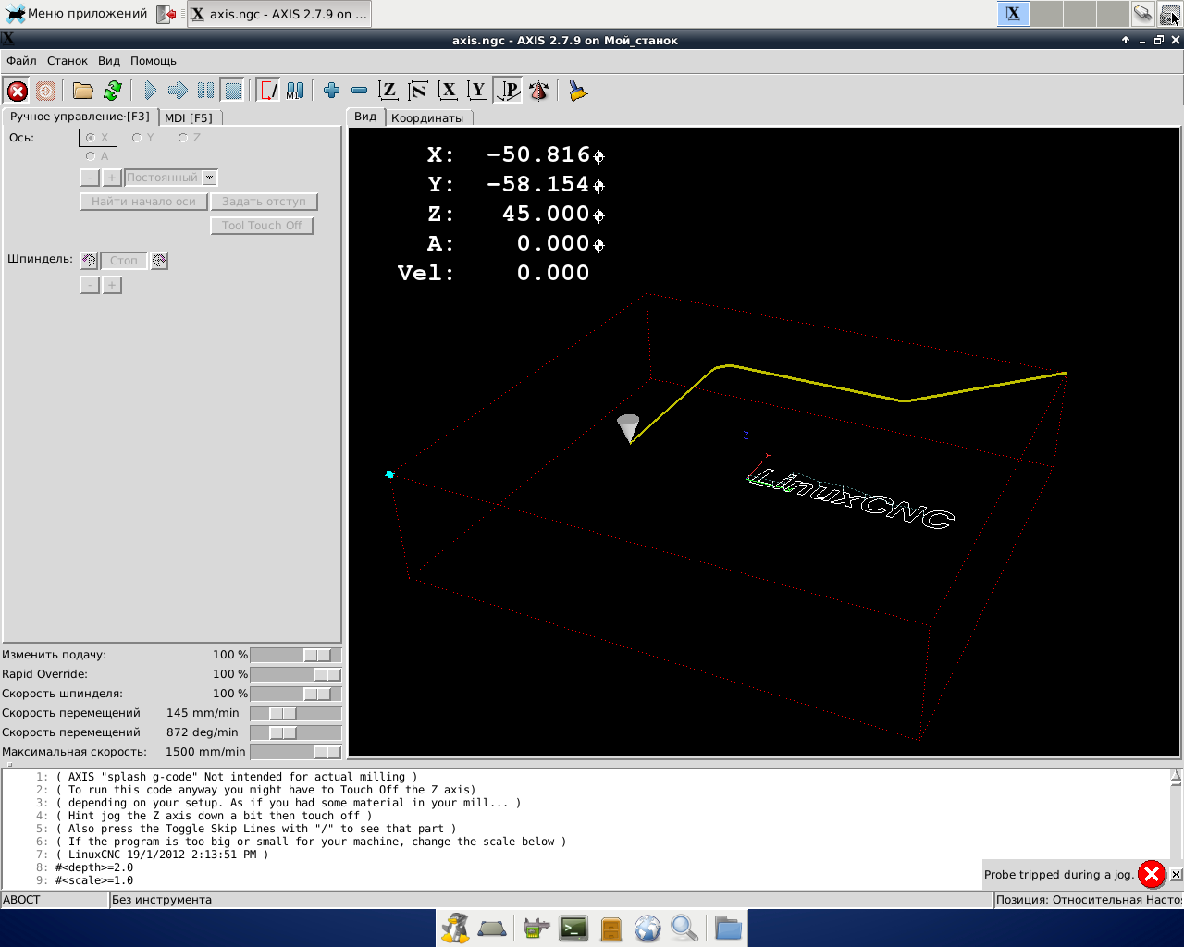Open the Станок menu
Viewport: 1184px width, 947px height.
coord(68,61)
